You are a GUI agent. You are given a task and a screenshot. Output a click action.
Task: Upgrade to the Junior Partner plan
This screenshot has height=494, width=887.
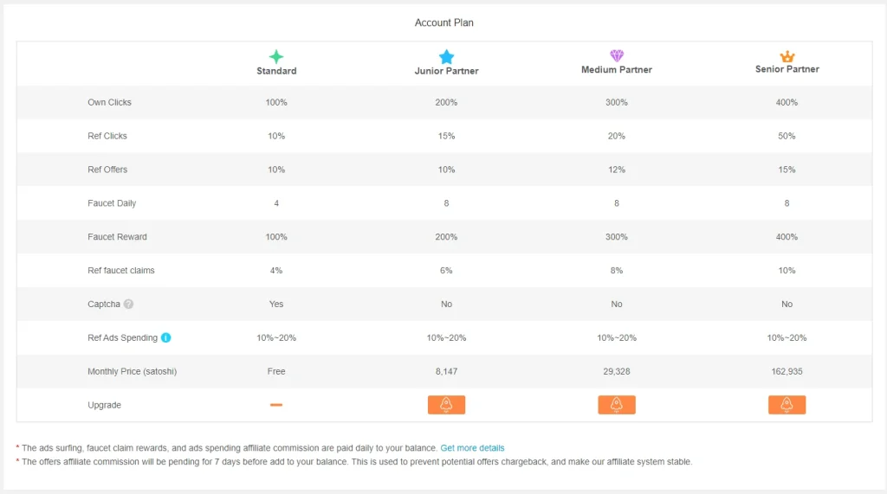[x=446, y=405]
